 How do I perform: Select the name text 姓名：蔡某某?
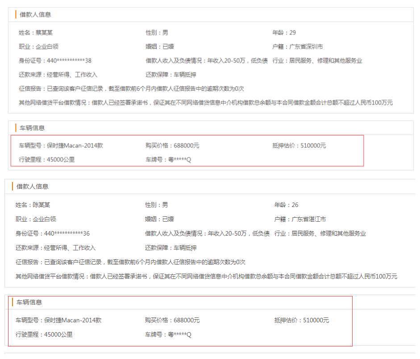(36, 33)
